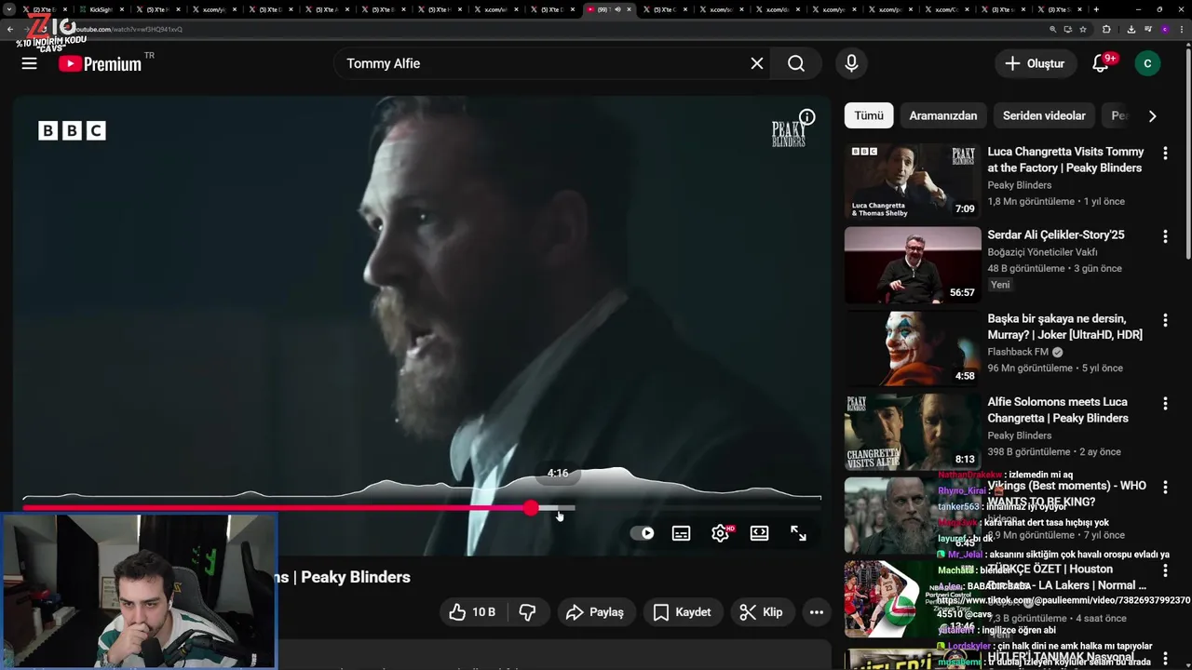This screenshot has width=1192, height=670.
Task: Clear the search text with X icon
Action: (x=757, y=63)
